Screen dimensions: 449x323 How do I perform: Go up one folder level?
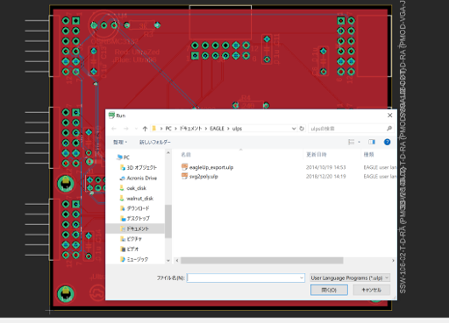coord(145,129)
